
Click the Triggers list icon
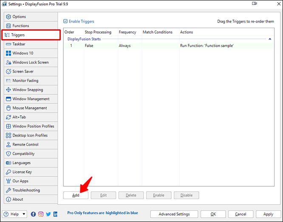7,35
